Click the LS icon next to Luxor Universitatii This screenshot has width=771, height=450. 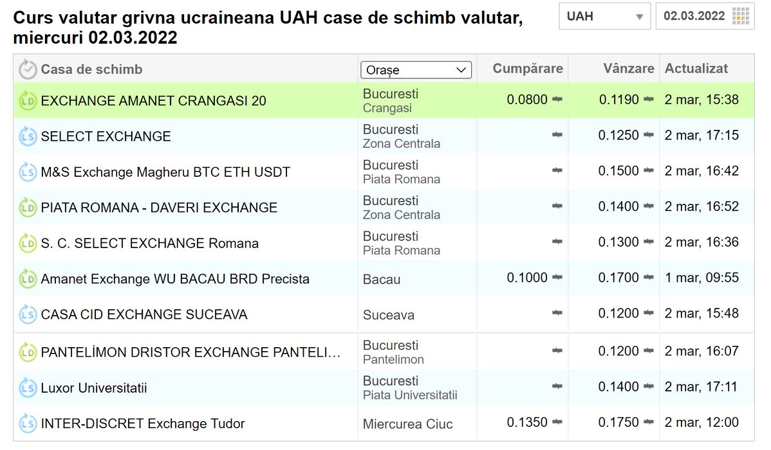[28, 388]
